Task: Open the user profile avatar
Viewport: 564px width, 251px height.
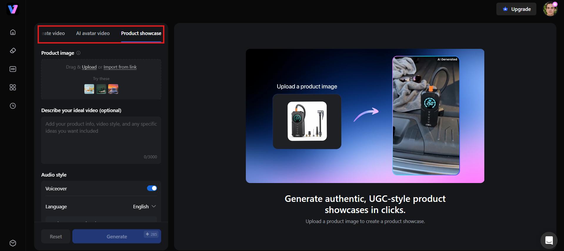Action: click(550, 9)
